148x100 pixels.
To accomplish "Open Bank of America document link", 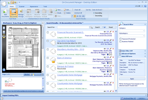I will [64, 58].
